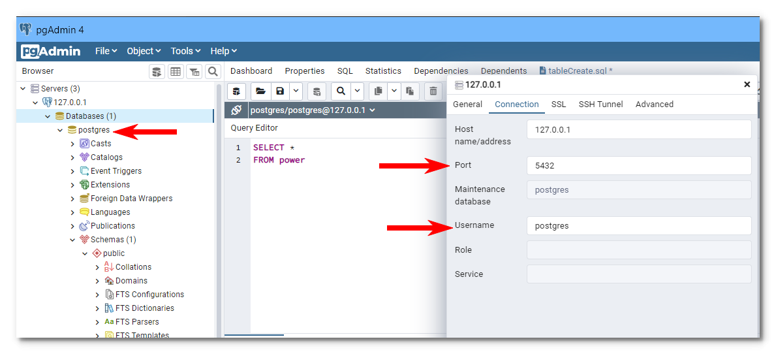The height and width of the screenshot is (354, 776).
Task: Switch to the SQL tab
Action: coord(345,71)
